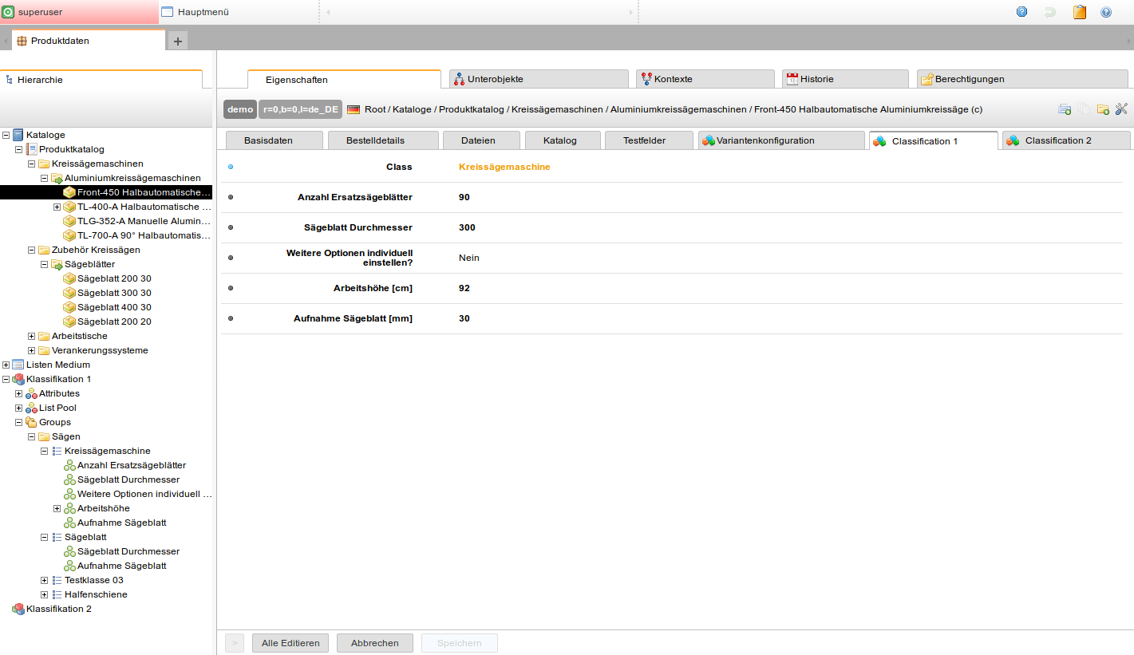Open the Classification 2 tab
The image size is (1134, 655).
pos(1057,140)
